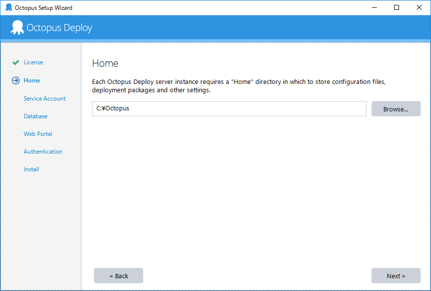This screenshot has width=431, height=291.
Task: Open the Web Portal step
Action: tap(38, 134)
